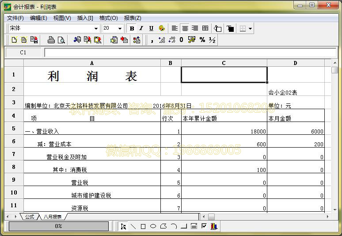Switch to the 公式 sheet tab
This screenshot has height=236, width=342.
tap(30, 217)
